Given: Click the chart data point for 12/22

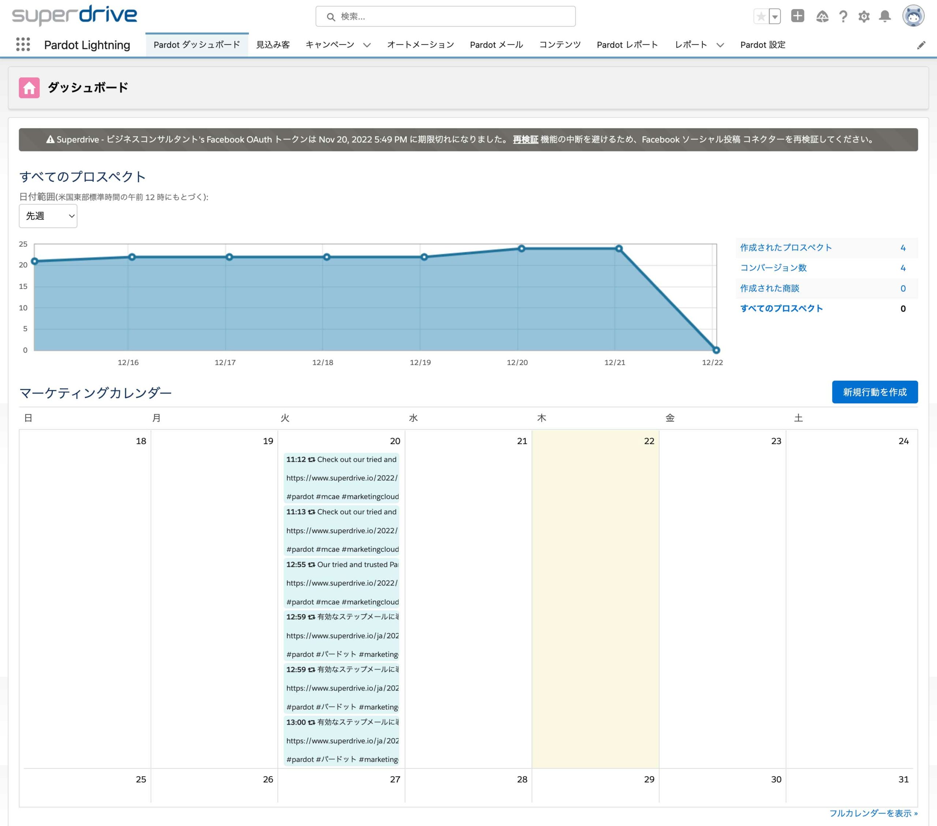Looking at the screenshot, I should [x=716, y=350].
